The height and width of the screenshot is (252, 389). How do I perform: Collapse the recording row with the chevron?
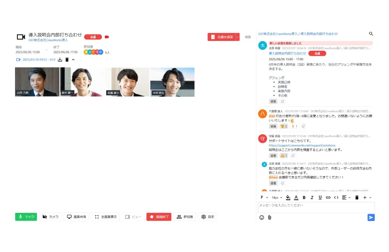73,60
